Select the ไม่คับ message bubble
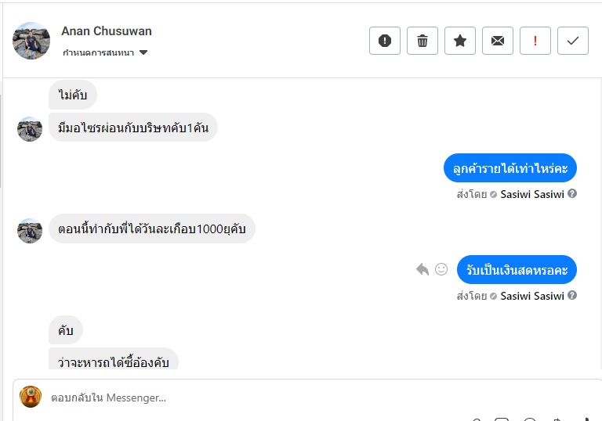 73,96
